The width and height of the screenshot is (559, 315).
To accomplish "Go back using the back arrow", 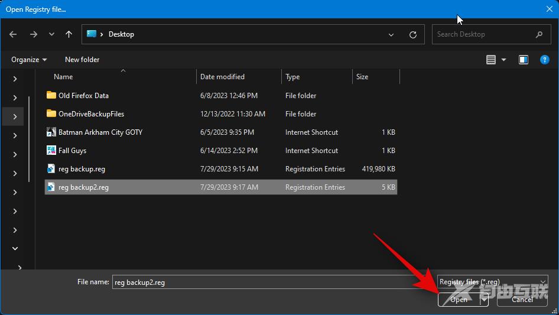I will click(x=13, y=34).
